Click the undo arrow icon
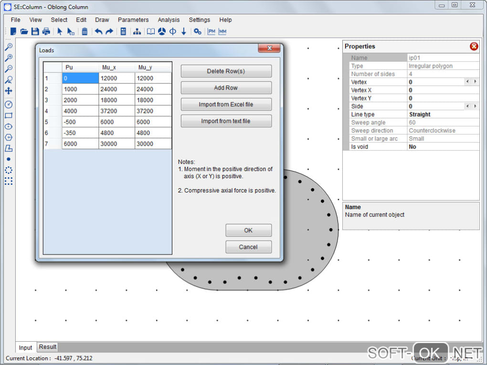The image size is (487, 365). pyautogui.click(x=98, y=31)
